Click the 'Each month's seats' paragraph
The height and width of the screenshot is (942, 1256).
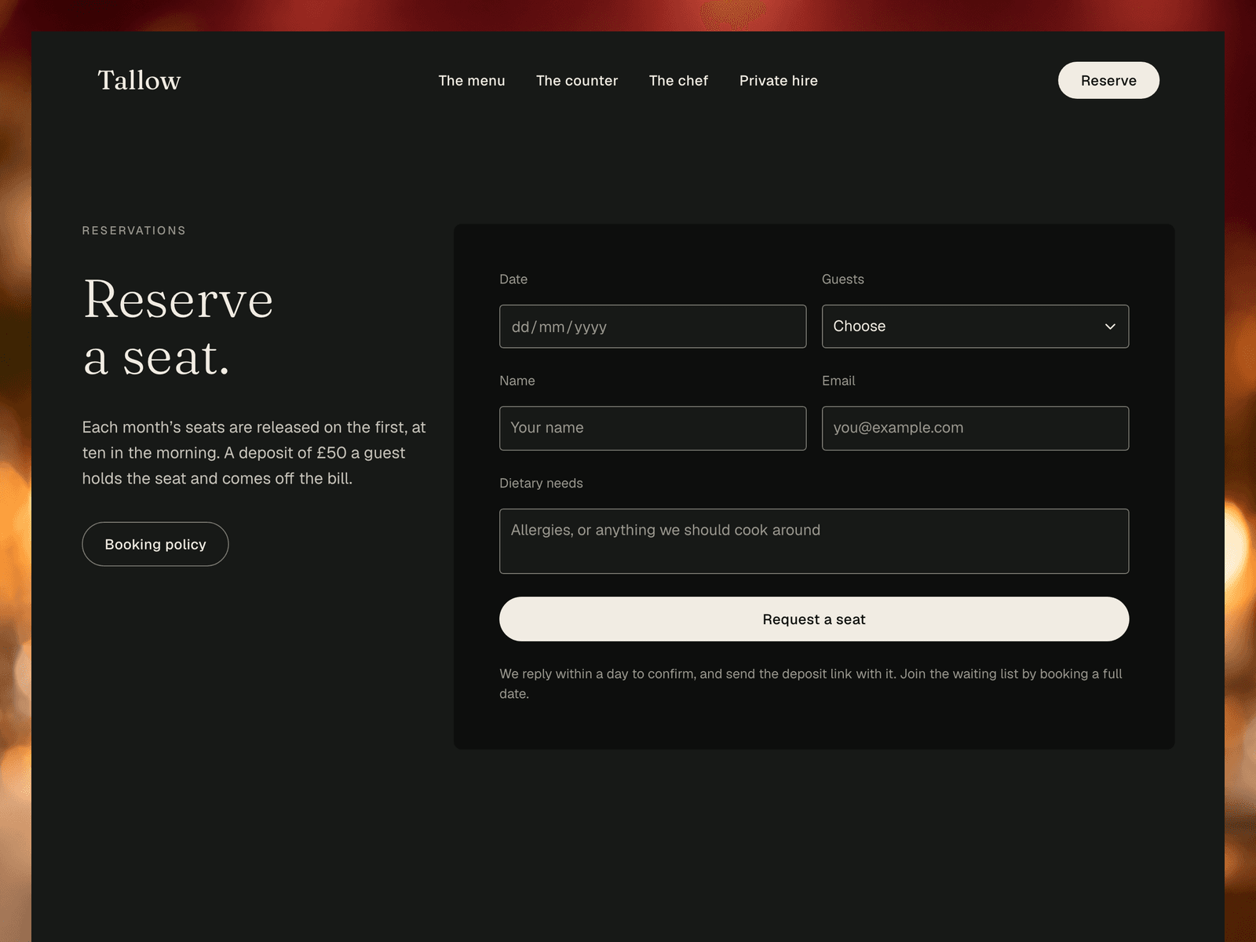click(254, 453)
